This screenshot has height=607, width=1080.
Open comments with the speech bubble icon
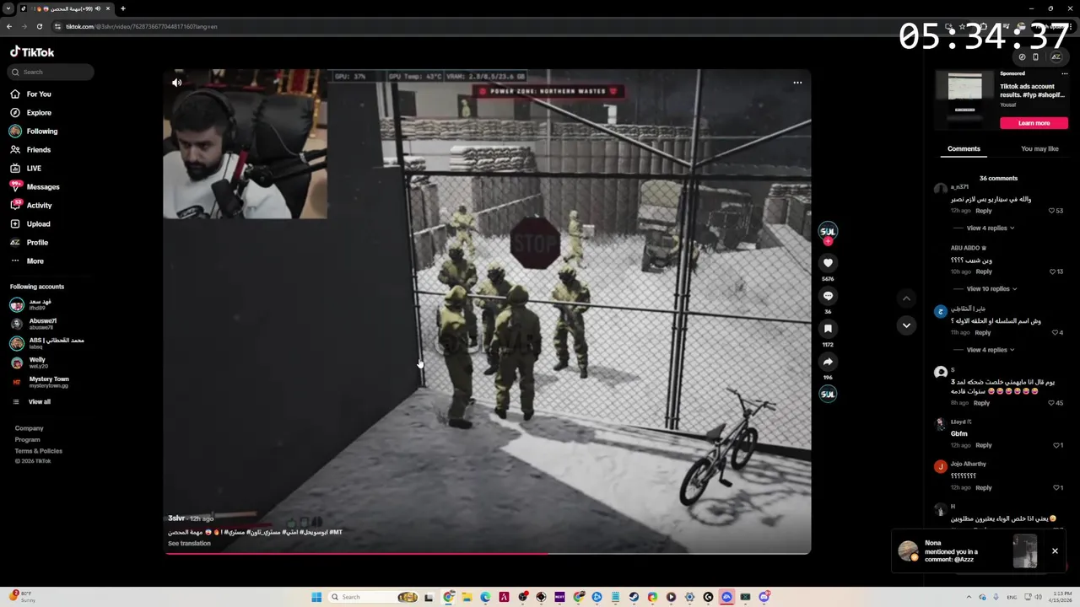(828, 296)
